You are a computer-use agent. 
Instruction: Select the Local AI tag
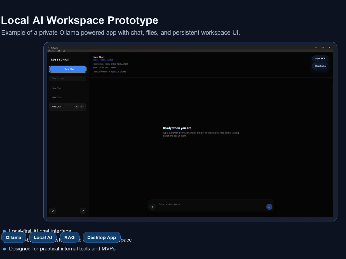click(x=43, y=238)
